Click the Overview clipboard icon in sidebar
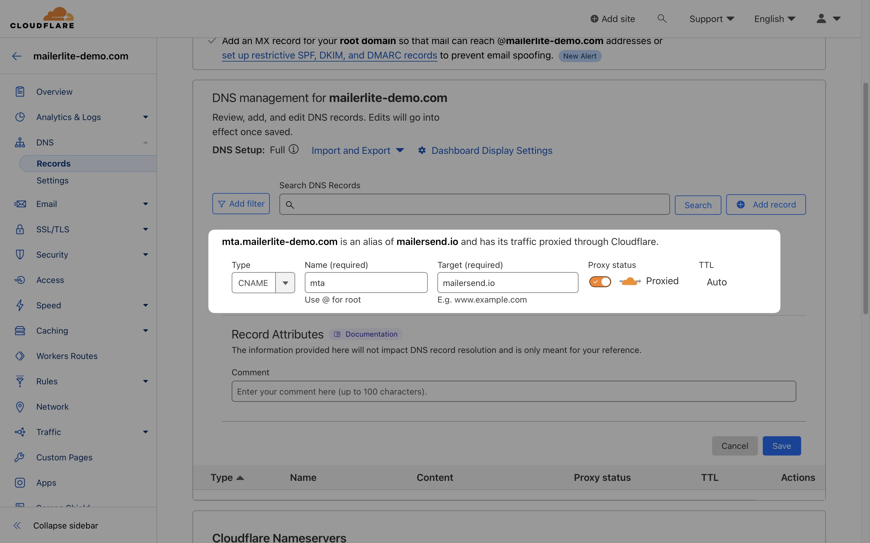The image size is (870, 543). tap(20, 92)
